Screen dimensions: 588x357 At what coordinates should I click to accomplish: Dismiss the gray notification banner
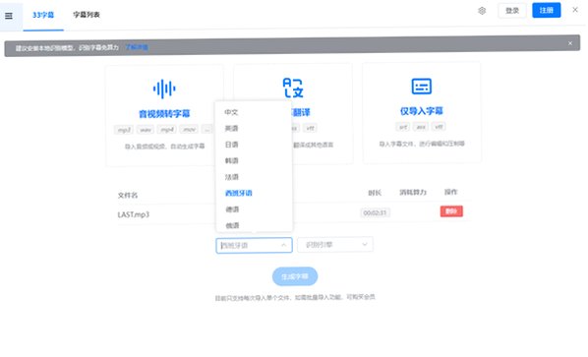click(x=570, y=43)
